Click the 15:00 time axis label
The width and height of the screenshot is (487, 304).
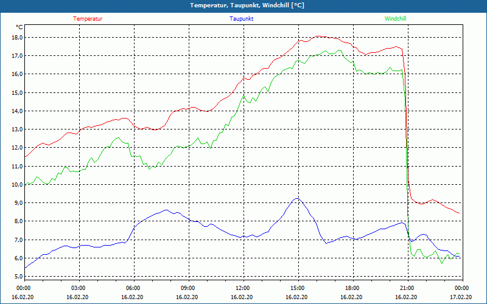point(298,288)
